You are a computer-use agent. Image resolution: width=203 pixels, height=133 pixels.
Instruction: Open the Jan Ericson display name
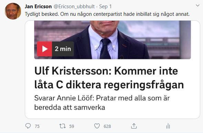(x=38, y=7)
